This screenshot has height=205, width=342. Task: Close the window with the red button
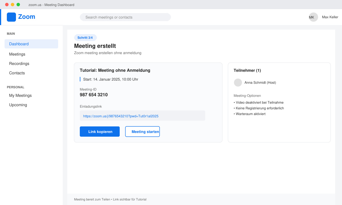pyautogui.click(x=7, y=5)
